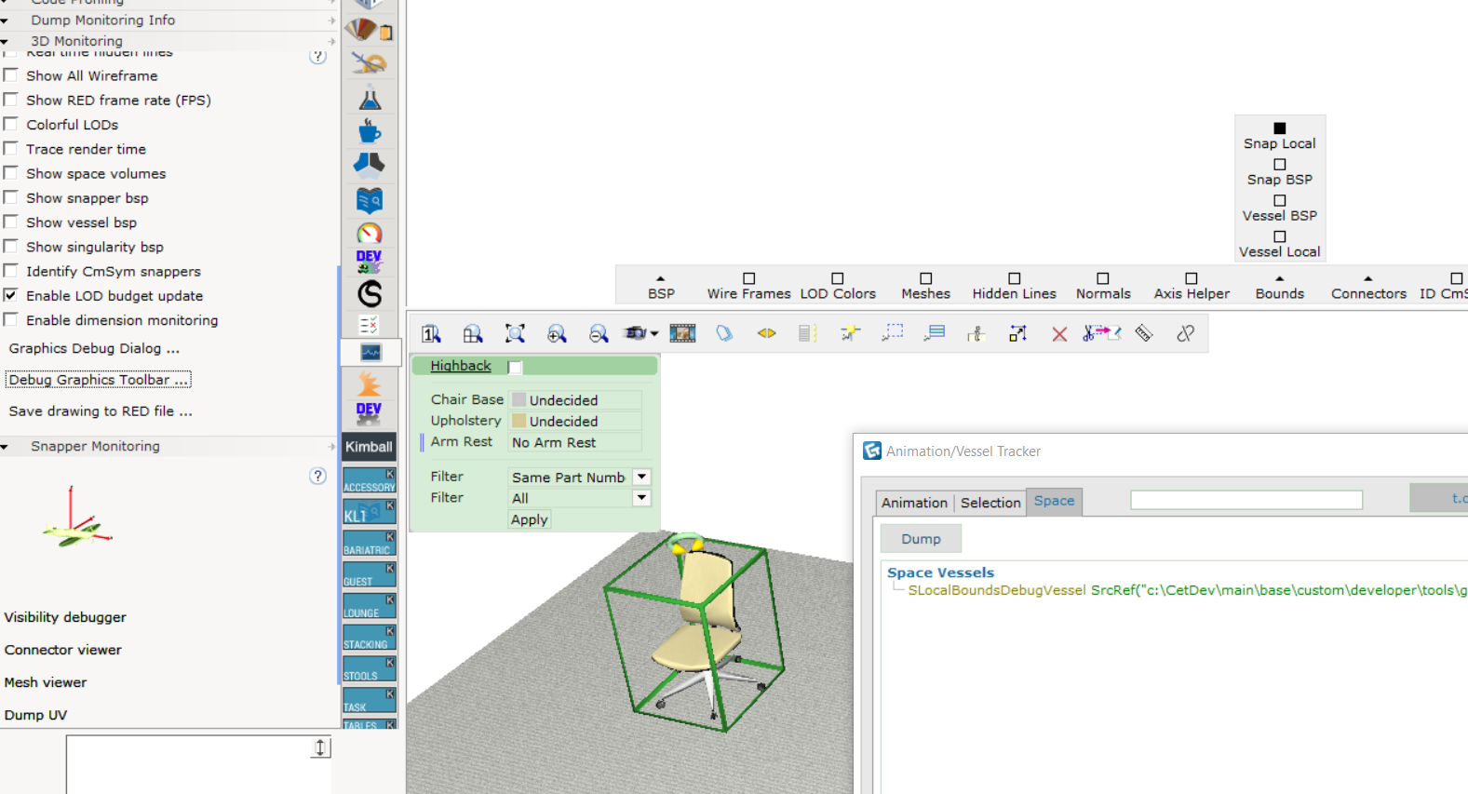This screenshot has height=794, width=1468.
Task: Click the checklist icon in the sidebar
Action: (x=370, y=325)
